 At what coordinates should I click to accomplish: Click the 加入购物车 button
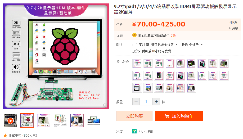coord(179,116)
